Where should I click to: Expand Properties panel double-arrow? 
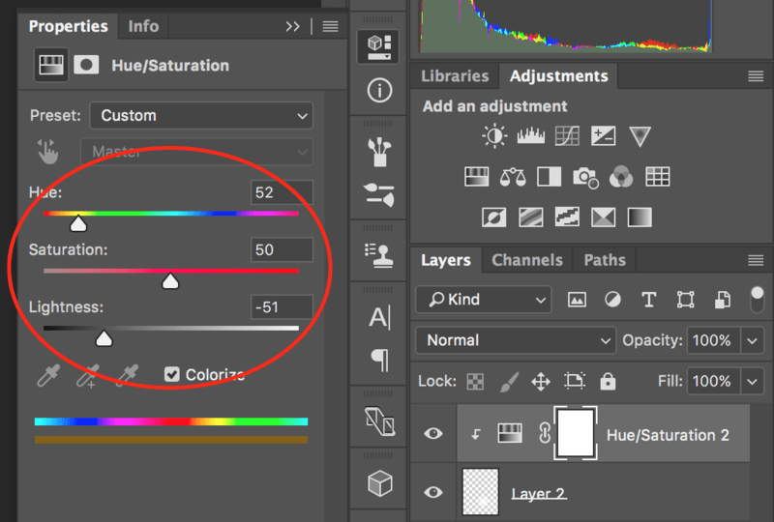(x=293, y=26)
